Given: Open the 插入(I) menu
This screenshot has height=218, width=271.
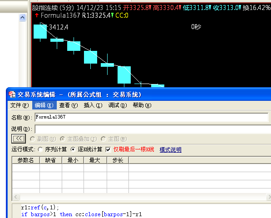Looking at the screenshot, I should pyautogui.click(x=93, y=105).
